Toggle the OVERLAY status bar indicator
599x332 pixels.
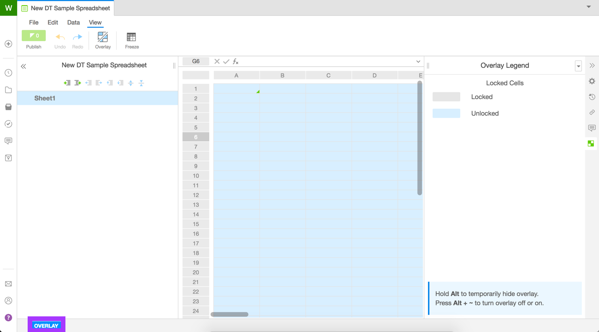point(46,326)
